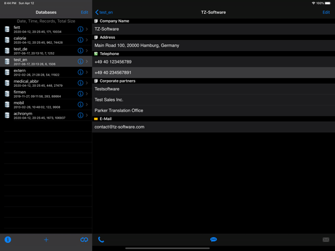Click the database icon beside achronym
335x251 pixels.
click(x=7, y=115)
